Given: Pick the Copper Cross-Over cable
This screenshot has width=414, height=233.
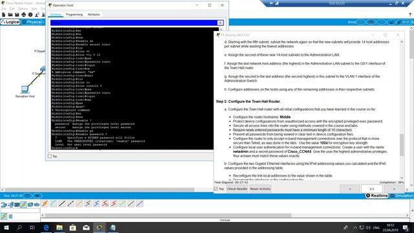Looking at the screenshot, I should tap(71, 204).
